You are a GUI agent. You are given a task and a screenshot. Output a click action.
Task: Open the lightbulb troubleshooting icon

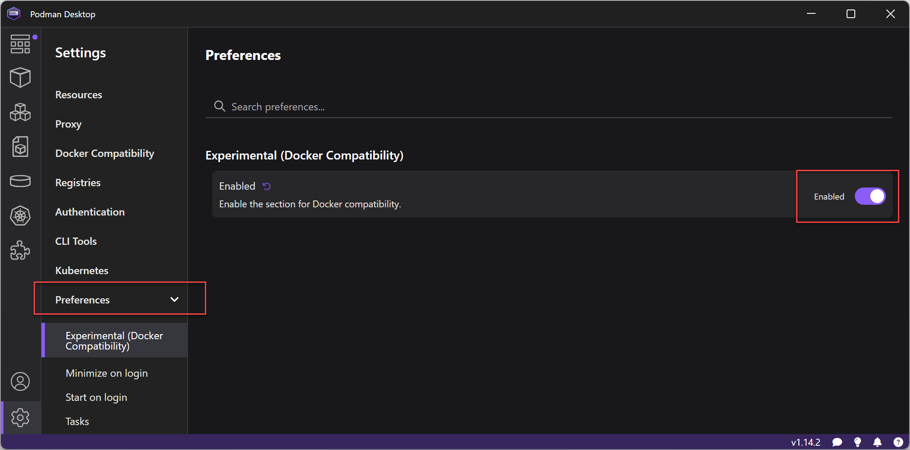(x=857, y=442)
